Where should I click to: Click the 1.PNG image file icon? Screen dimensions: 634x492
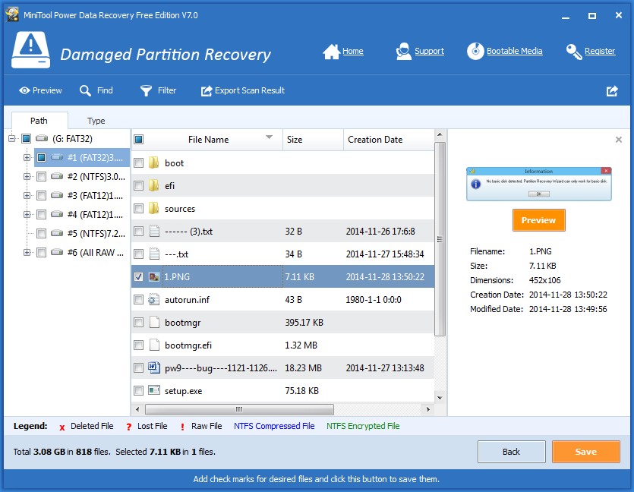tap(153, 277)
